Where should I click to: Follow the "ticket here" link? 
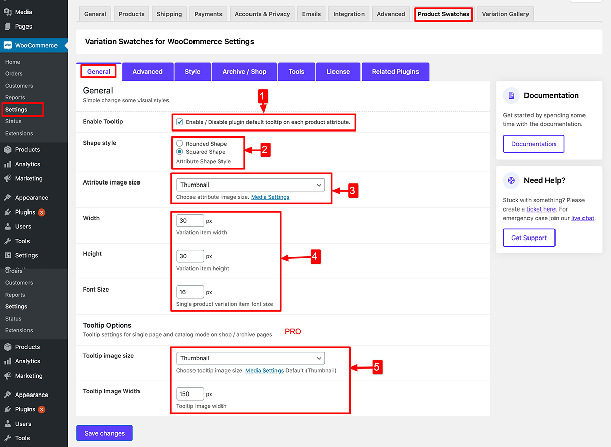coord(541,209)
